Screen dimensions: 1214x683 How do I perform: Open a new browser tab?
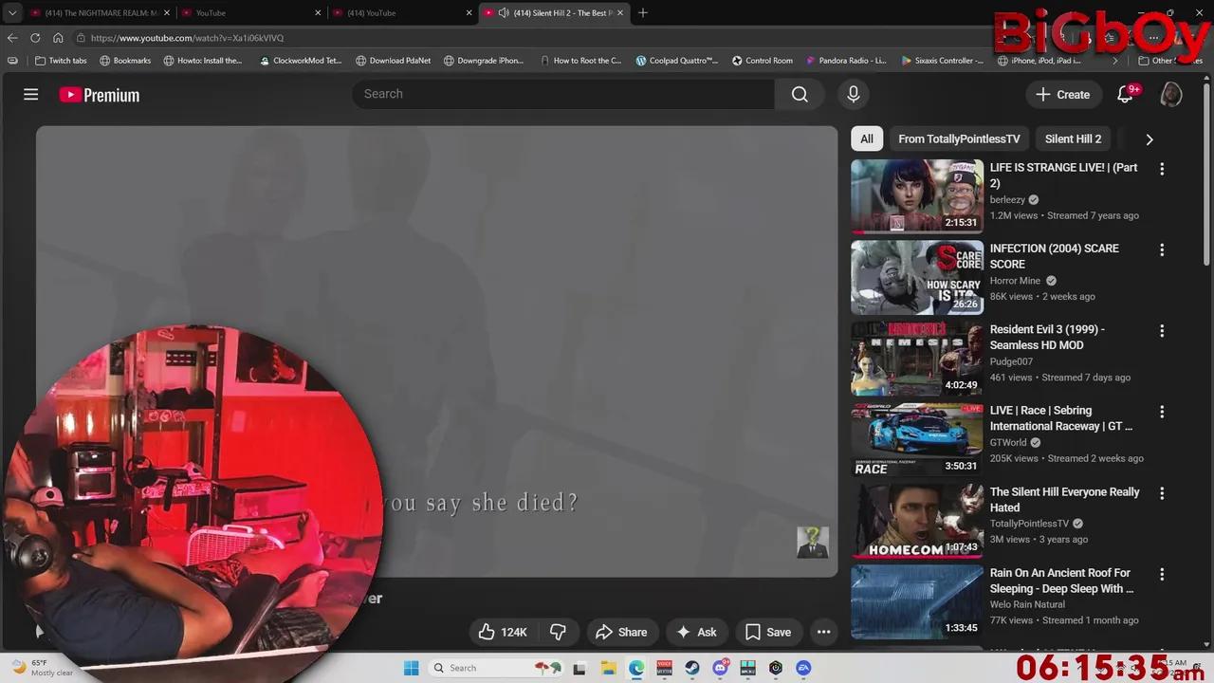point(643,12)
